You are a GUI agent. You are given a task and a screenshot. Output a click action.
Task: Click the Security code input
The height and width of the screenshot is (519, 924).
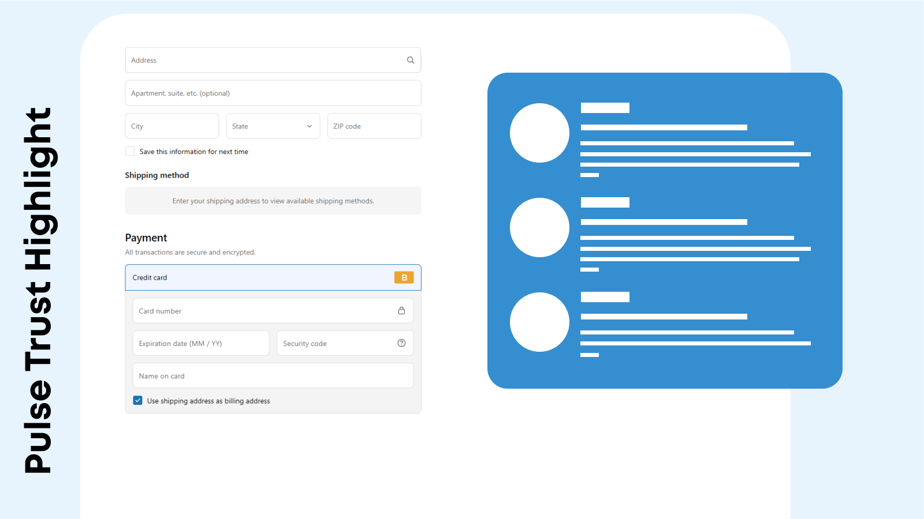pos(345,343)
